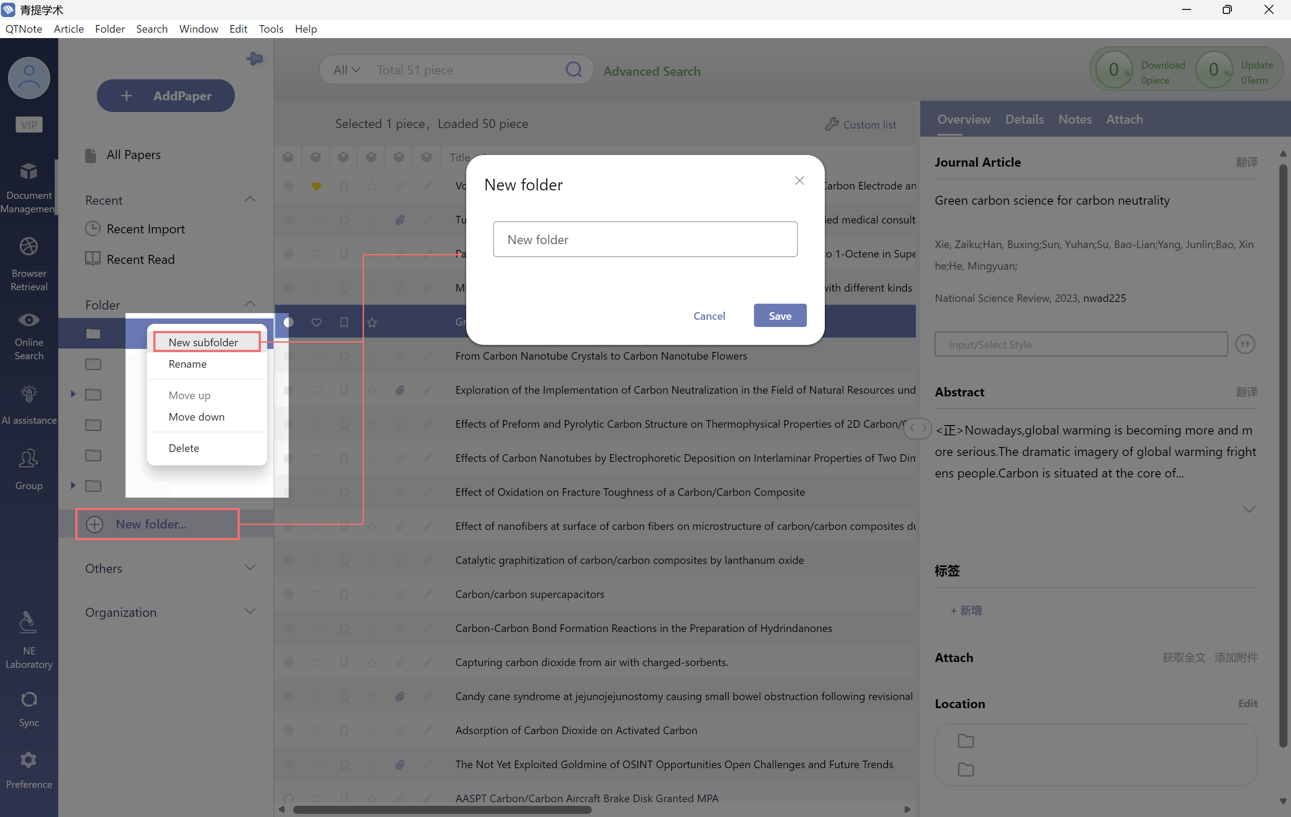Toggle read dot on Adsorption of Carbon Dioxide row
The width and height of the screenshot is (1291, 817).
pos(288,730)
